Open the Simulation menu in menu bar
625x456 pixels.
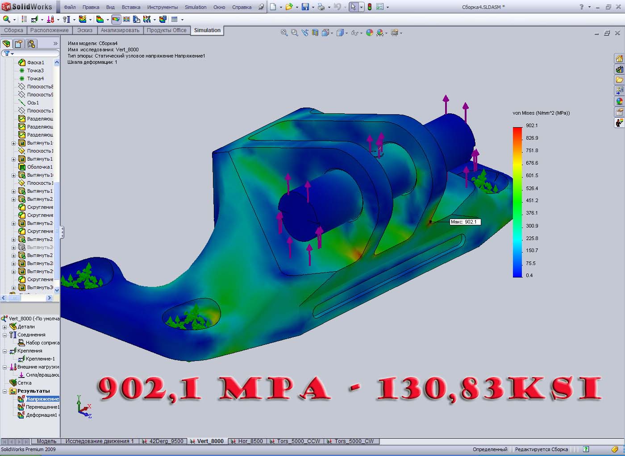coord(196,7)
